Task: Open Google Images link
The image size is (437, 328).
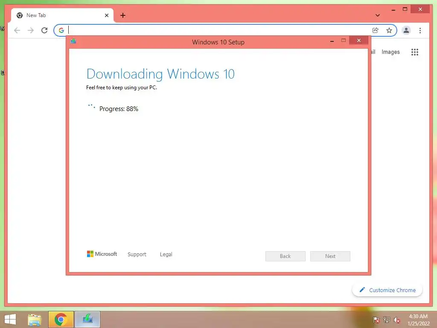Action: click(390, 52)
